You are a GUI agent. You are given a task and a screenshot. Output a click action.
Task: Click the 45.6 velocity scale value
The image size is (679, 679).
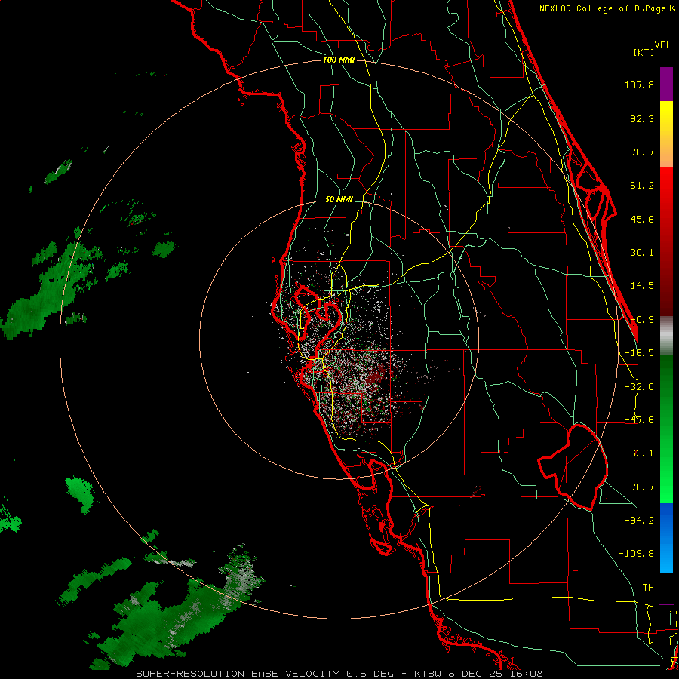(x=642, y=219)
